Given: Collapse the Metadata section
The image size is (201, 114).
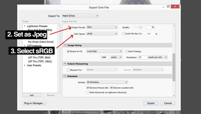Looking at the screenshot, I should [x=65, y=76].
